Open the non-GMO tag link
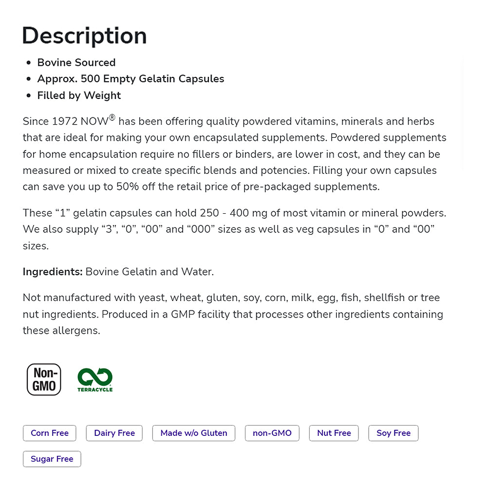Image resolution: width=487 pixels, height=487 pixels. point(272,433)
